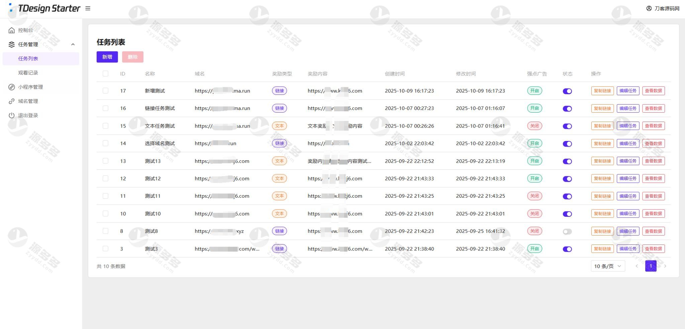
Task: Click the hamburger menu collapse icon
Action: (x=88, y=8)
